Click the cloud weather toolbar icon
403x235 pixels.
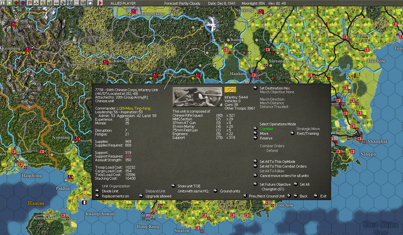pos(90,3)
